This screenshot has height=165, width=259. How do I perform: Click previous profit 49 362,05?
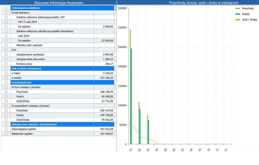click(107, 120)
